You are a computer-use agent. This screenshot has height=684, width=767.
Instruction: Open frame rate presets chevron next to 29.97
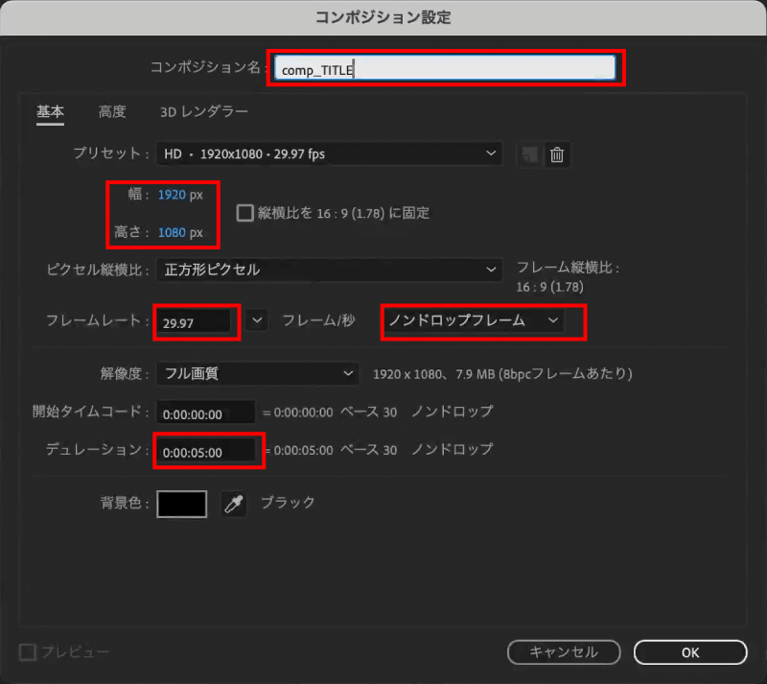tap(257, 321)
